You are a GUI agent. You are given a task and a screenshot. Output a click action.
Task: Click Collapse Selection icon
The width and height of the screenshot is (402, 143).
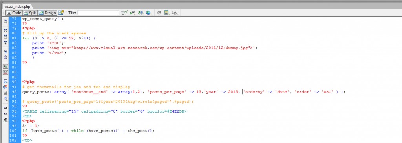click(5, 36)
